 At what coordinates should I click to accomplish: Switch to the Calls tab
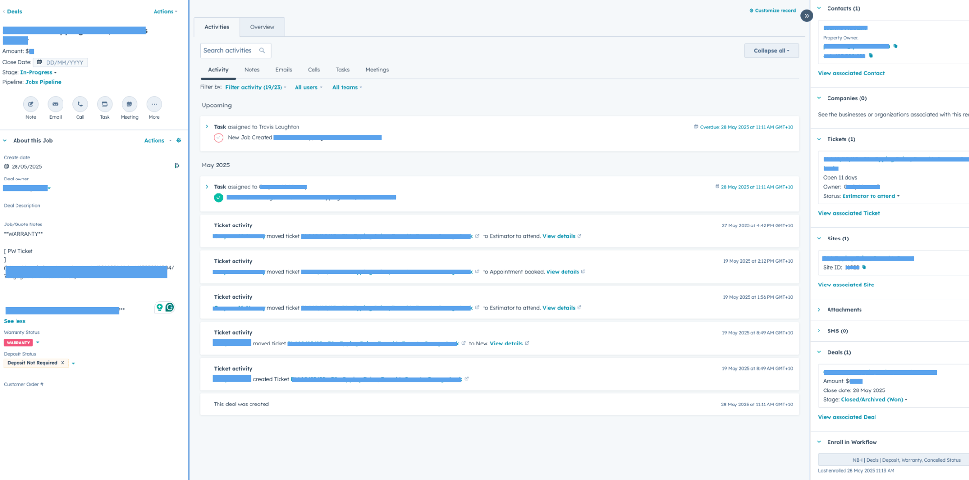click(314, 70)
